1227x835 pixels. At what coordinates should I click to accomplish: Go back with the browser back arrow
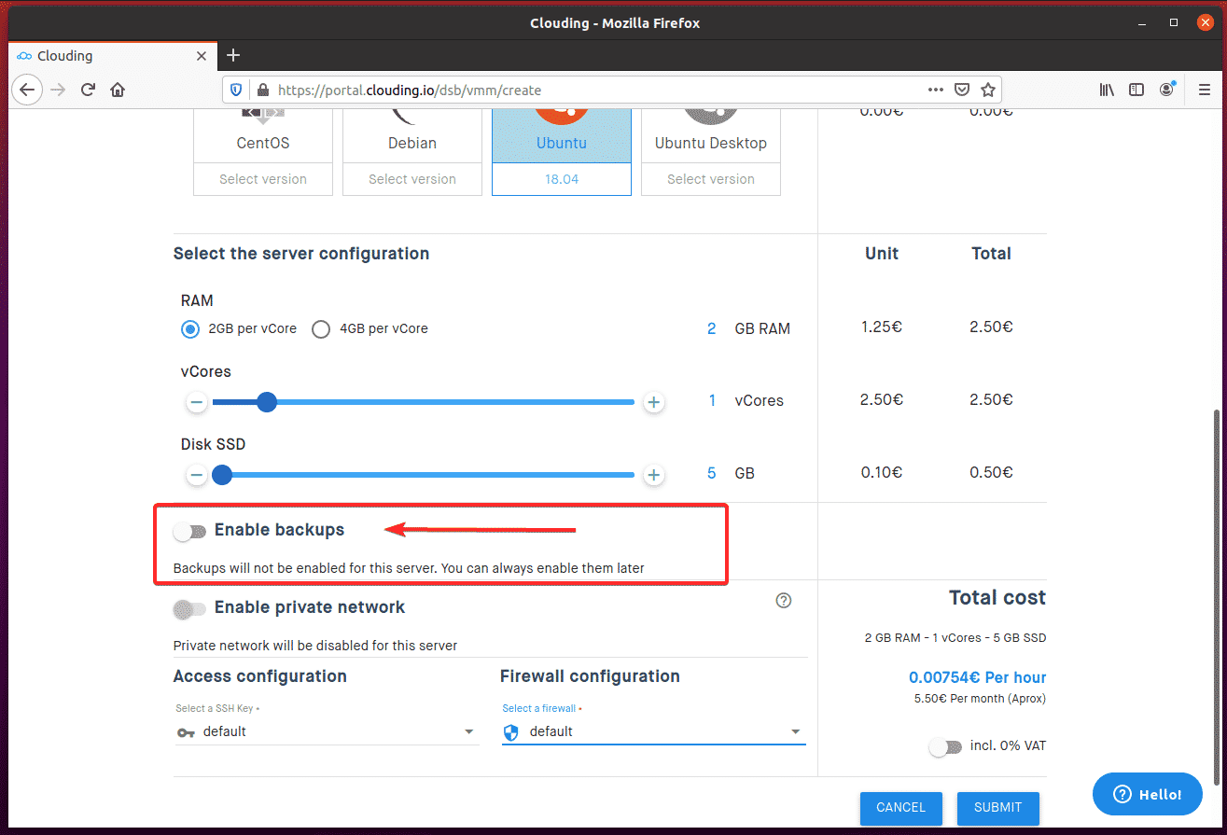coord(27,90)
